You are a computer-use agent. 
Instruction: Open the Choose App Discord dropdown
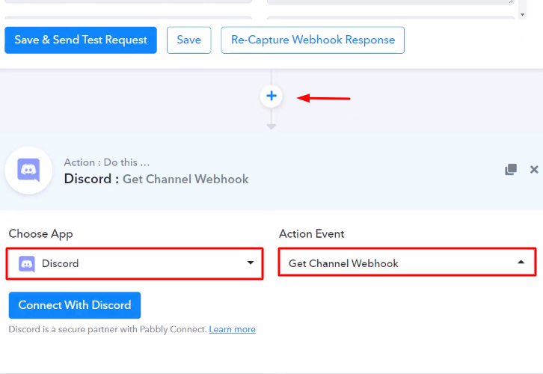point(135,263)
